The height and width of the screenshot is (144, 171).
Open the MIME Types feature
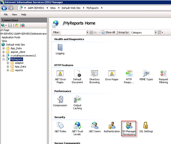pyautogui.click(x=146, y=75)
